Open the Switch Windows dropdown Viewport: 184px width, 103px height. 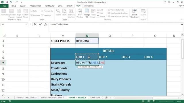[135, 13]
